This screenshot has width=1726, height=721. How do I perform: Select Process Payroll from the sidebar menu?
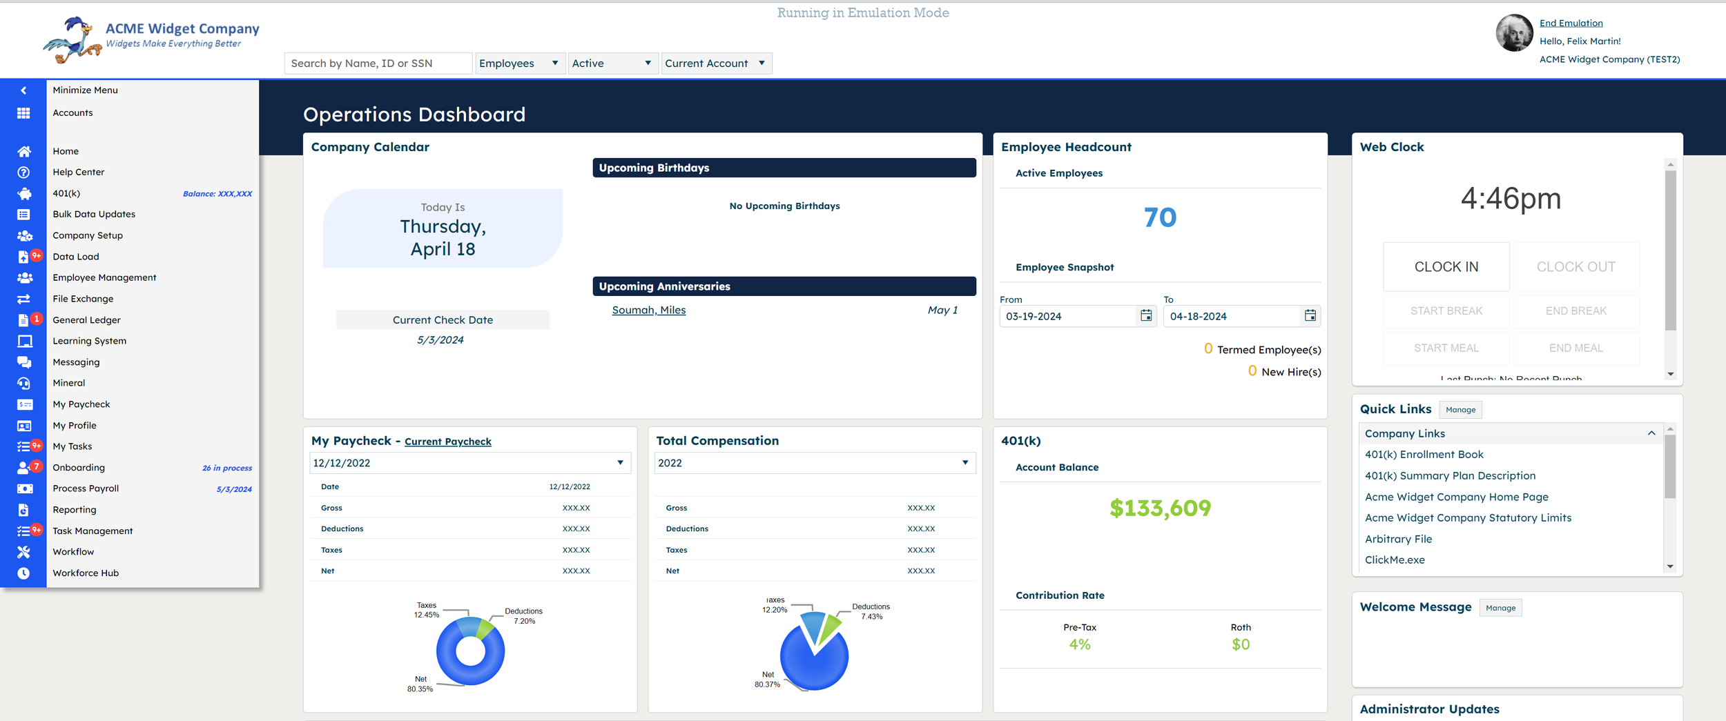coord(85,488)
